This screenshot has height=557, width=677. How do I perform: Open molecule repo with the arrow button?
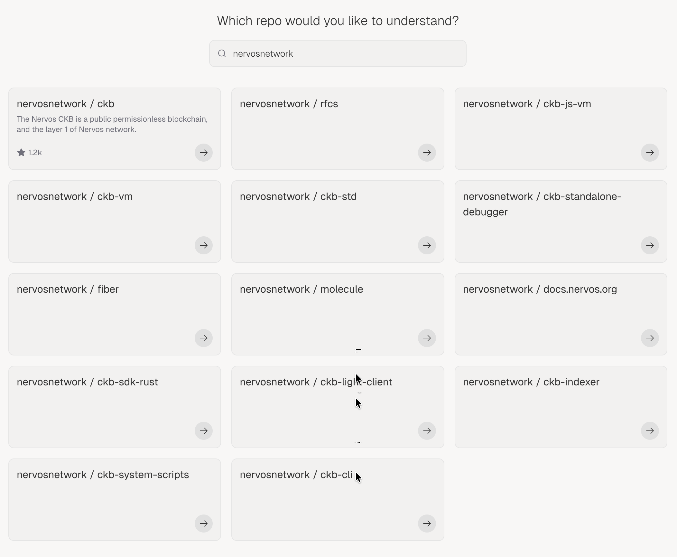[427, 338]
